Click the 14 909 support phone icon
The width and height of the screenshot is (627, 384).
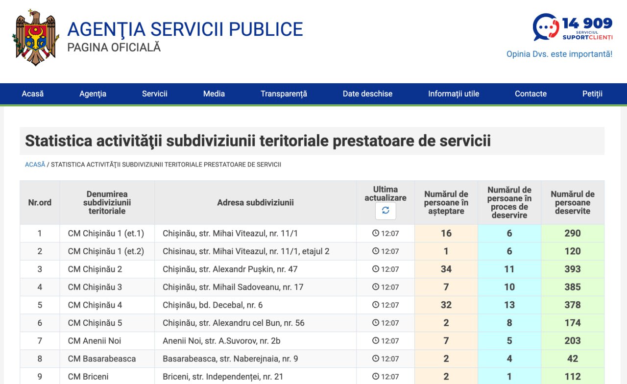546,27
